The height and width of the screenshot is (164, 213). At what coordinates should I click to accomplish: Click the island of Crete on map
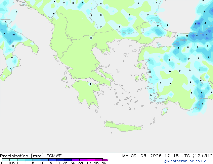(123, 127)
